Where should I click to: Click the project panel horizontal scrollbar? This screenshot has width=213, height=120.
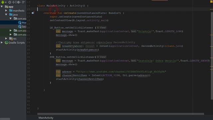tap(5, 119)
